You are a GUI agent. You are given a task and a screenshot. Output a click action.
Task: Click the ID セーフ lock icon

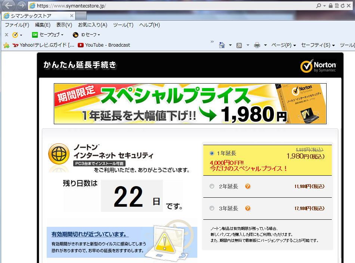[x=75, y=35]
